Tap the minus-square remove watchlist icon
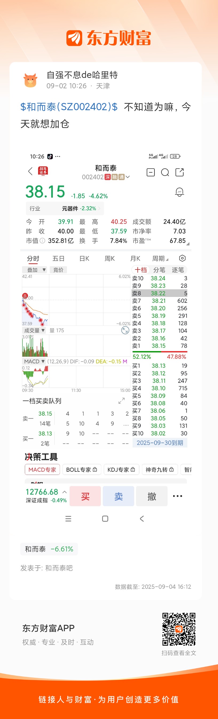The height and width of the screenshot is (719, 218). tap(151, 172)
